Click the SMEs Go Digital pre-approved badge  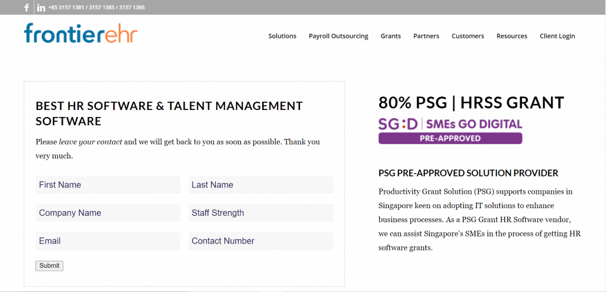point(450,131)
